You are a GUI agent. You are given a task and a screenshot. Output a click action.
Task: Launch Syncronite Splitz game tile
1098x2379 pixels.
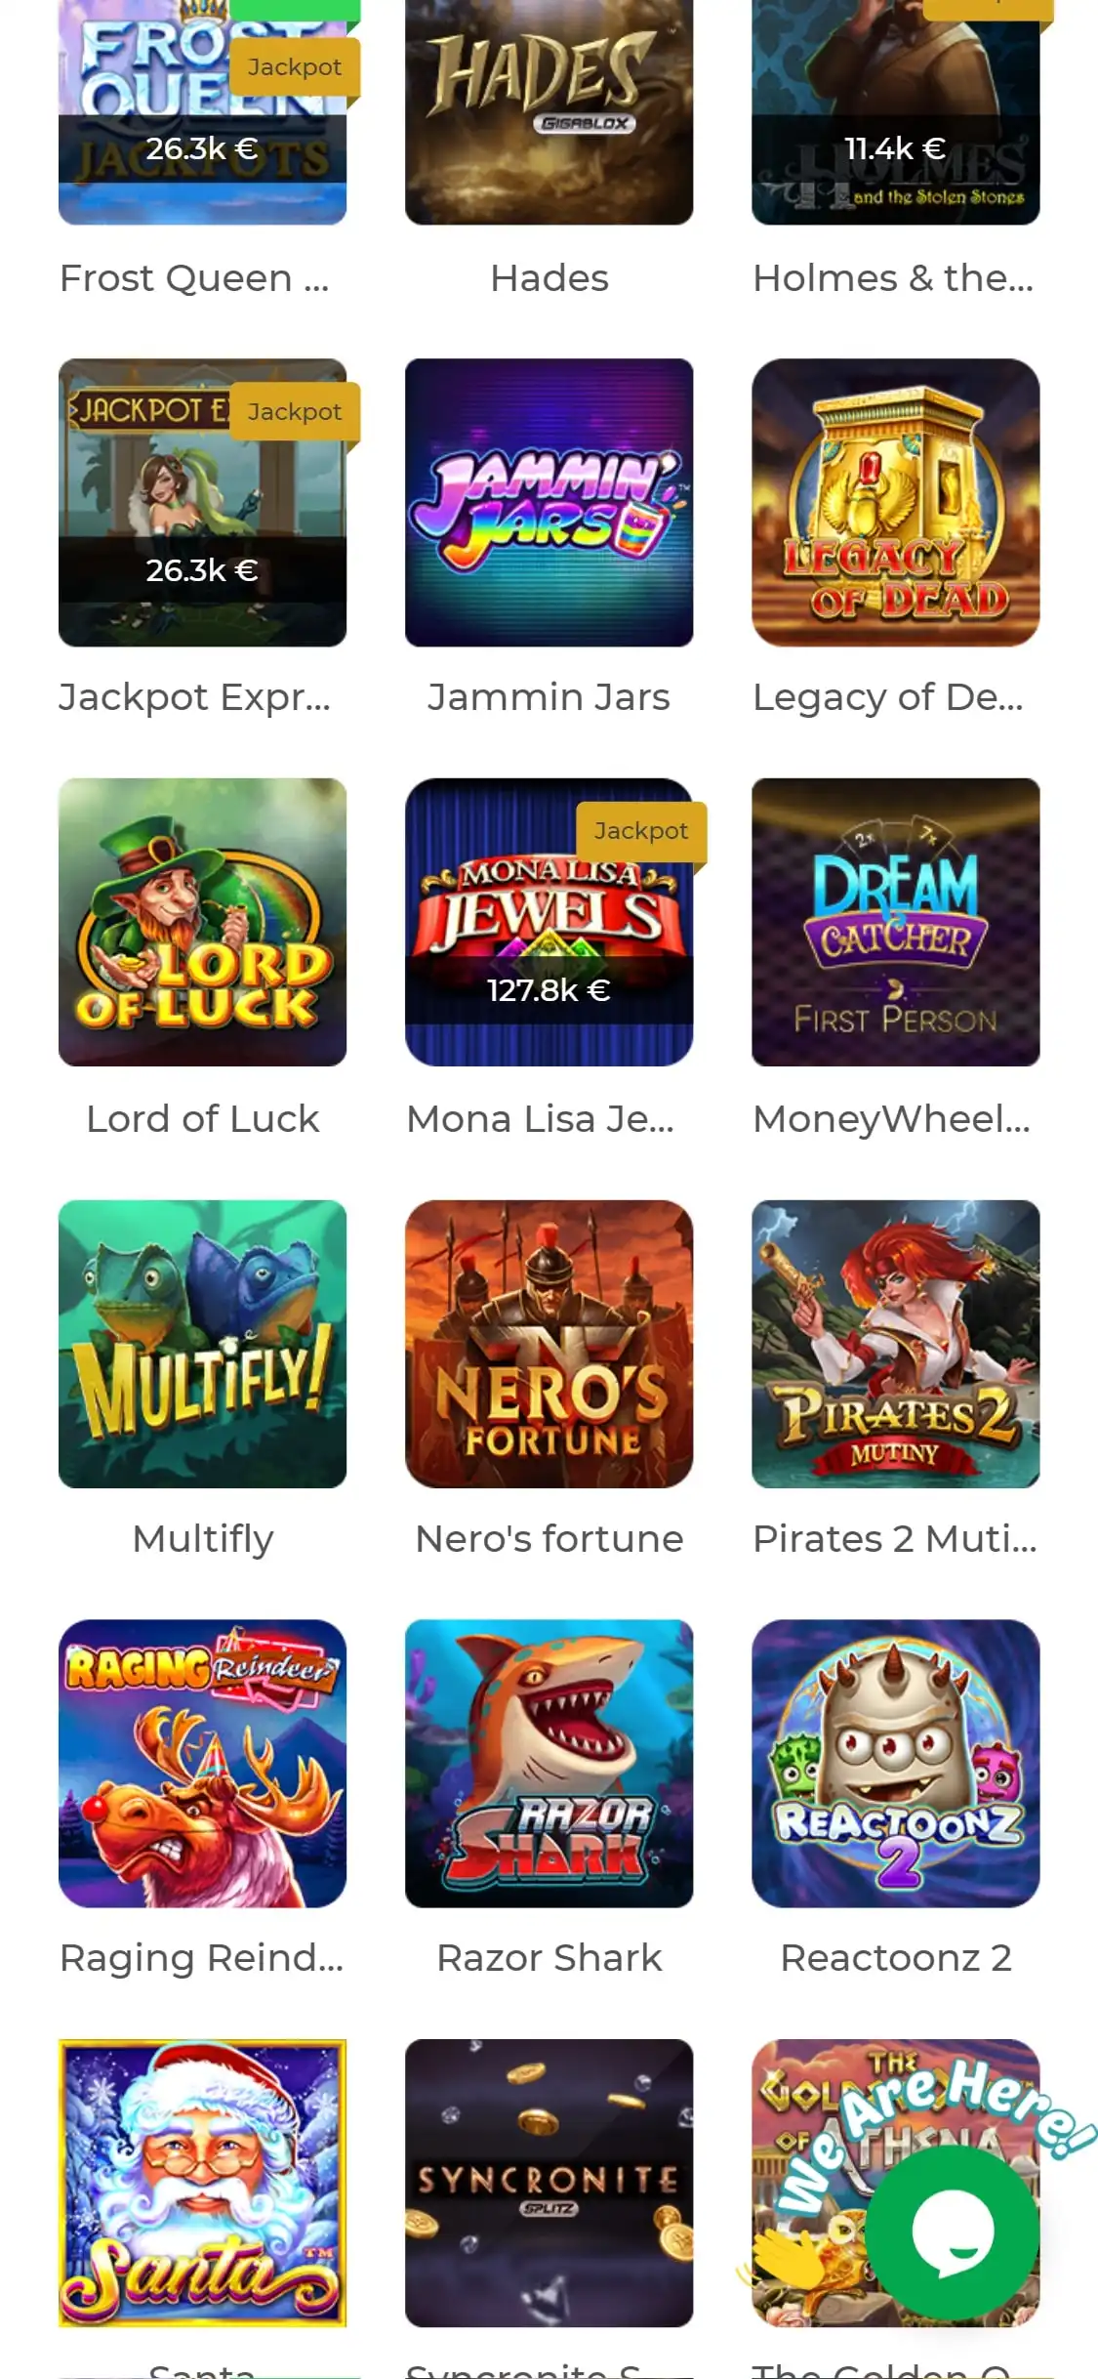coord(549,2183)
